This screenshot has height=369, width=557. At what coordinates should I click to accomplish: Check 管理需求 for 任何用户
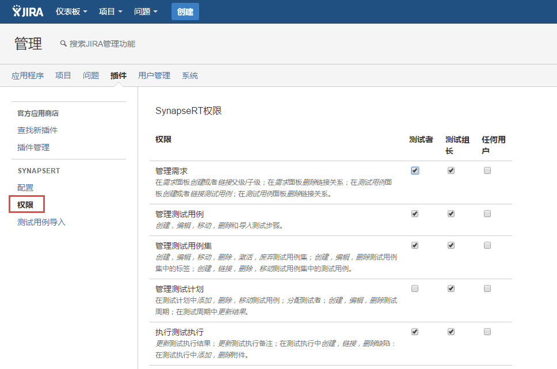(487, 170)
